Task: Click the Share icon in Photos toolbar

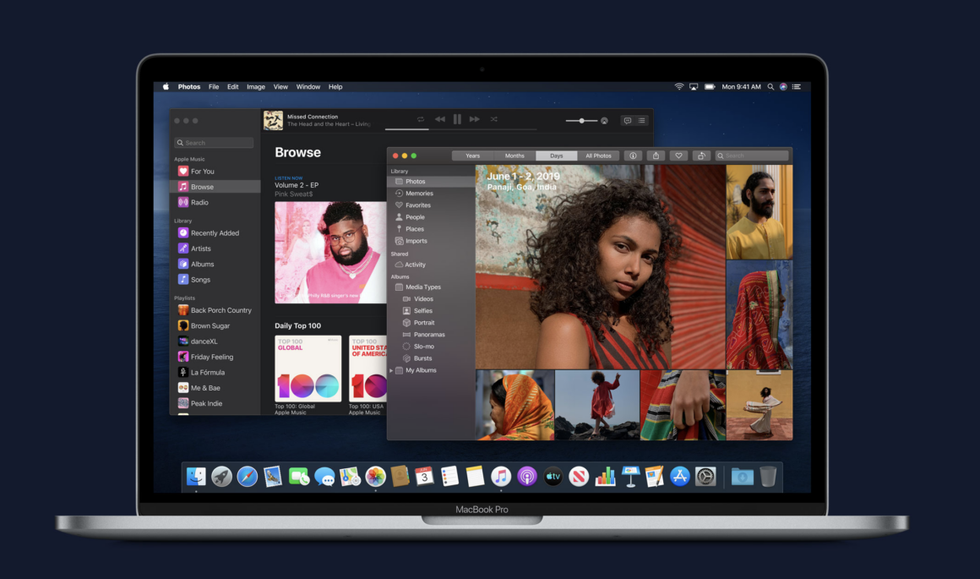Action: 656,156
